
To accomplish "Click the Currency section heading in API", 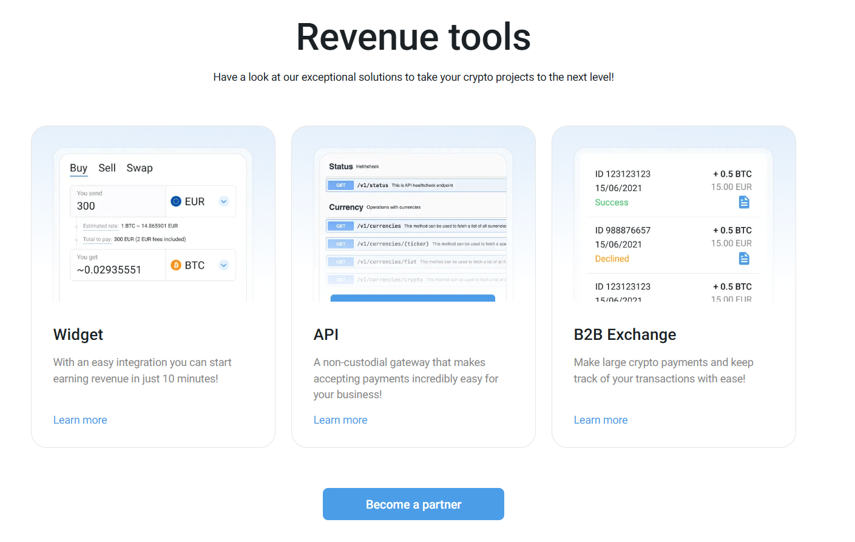I will pos(346,207).
